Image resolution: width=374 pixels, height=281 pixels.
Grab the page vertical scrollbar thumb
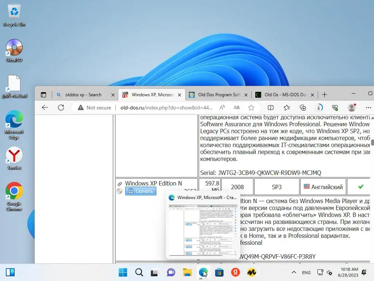point(372,142)
